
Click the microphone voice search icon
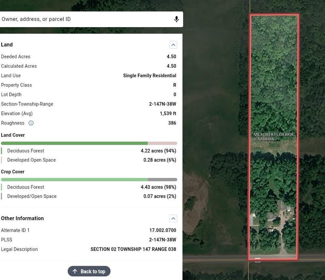176,19
